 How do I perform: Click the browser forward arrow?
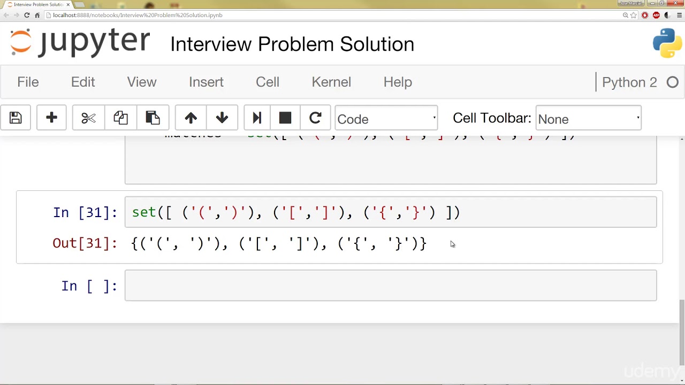(x=17, y=15)
